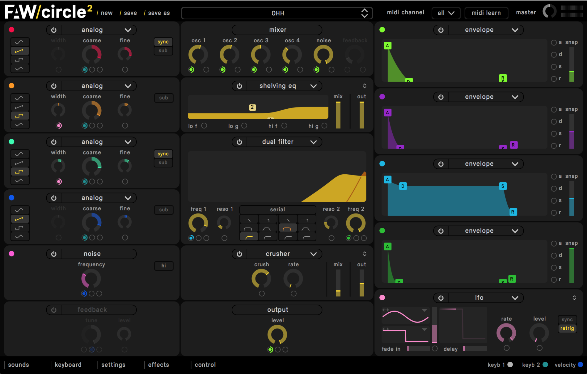The width and height of the screenshot is (587, 374).
Task: Click the master volume knob
Action: (x=549, y=12)
